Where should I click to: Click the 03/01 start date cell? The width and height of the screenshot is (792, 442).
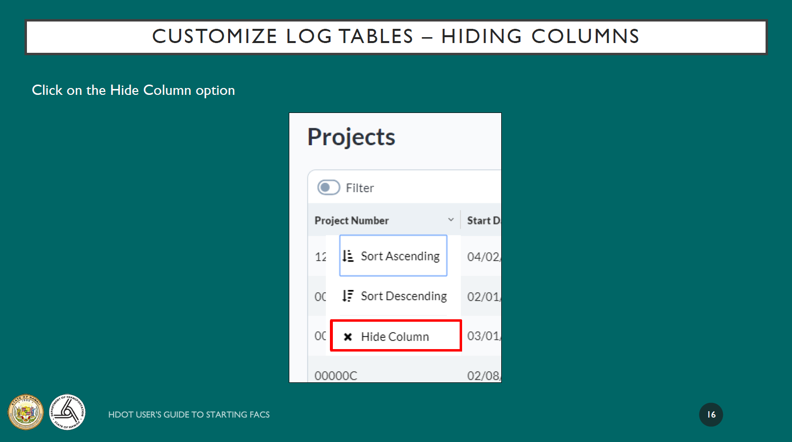pyautogui.click(x=484, y=336)
